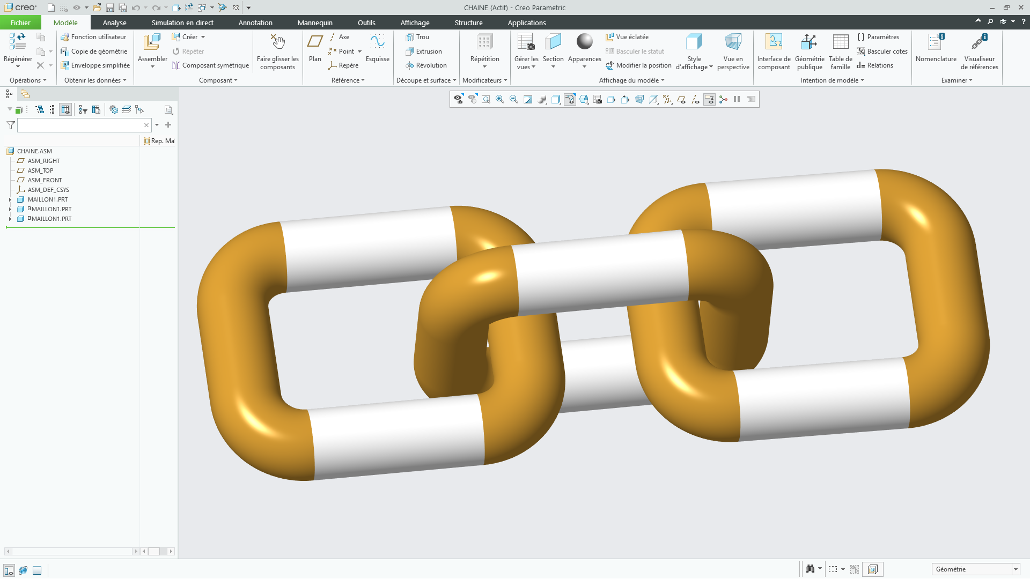The image size is (1030, 579).
Task: Select ASM_FRONT in the model tree
Action: tap(45, 180)
